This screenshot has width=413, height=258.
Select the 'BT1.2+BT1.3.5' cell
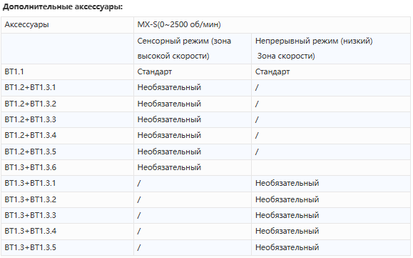click(x=67, y=152)
